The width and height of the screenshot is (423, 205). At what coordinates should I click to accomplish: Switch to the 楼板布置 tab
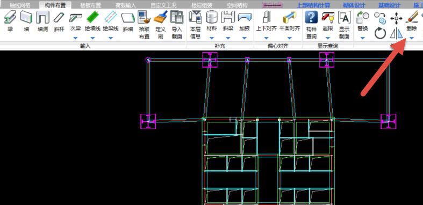(91, 5)
